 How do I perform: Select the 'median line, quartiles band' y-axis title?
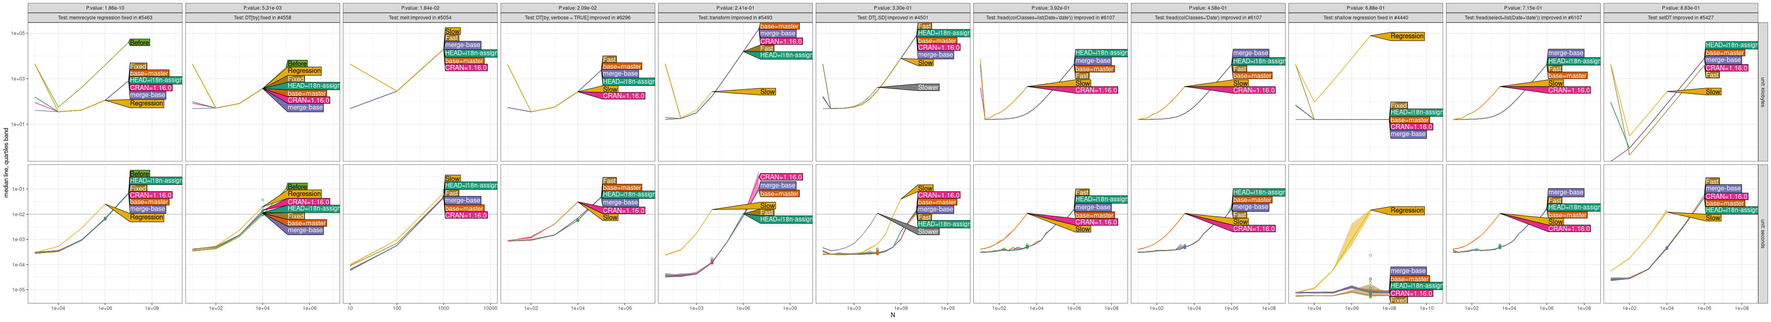(6, 163)
